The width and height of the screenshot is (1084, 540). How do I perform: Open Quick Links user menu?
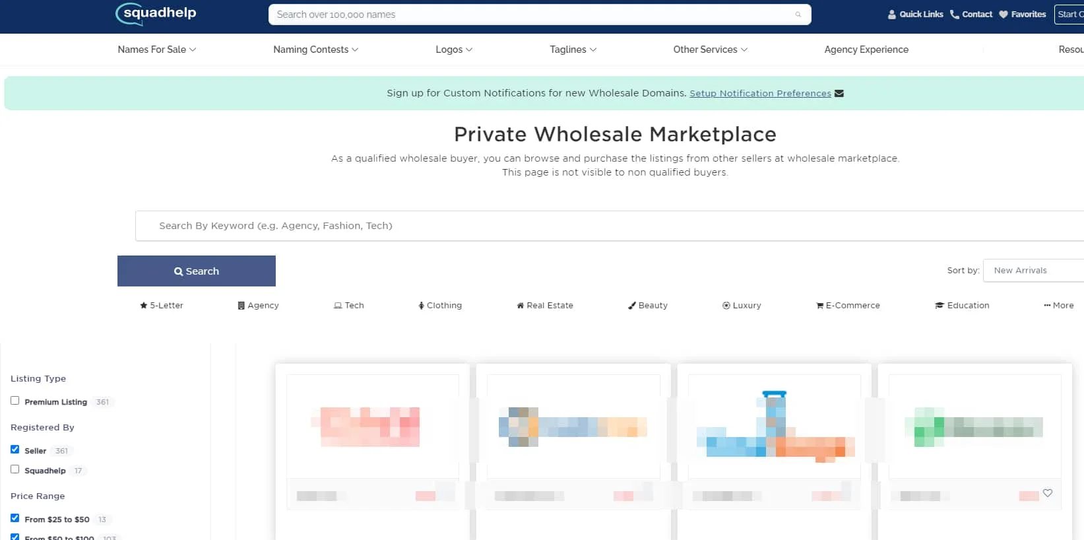(x=915, y=15)
